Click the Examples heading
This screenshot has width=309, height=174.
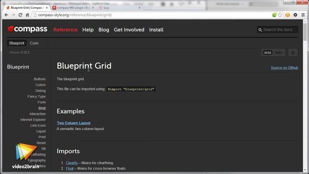tap(70, 111)
